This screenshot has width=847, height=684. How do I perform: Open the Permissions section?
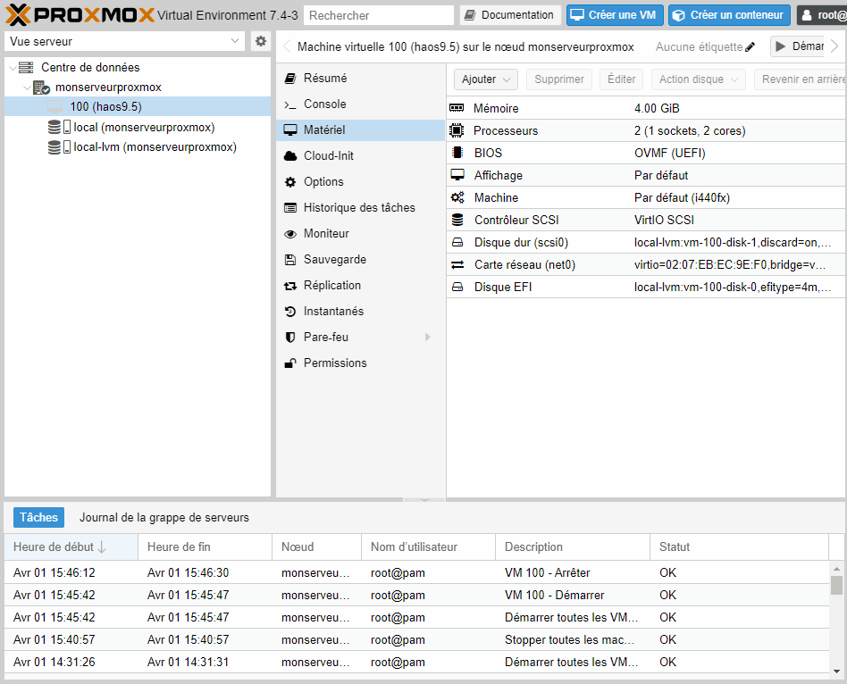pyautogui.click(x=334, y=363)
